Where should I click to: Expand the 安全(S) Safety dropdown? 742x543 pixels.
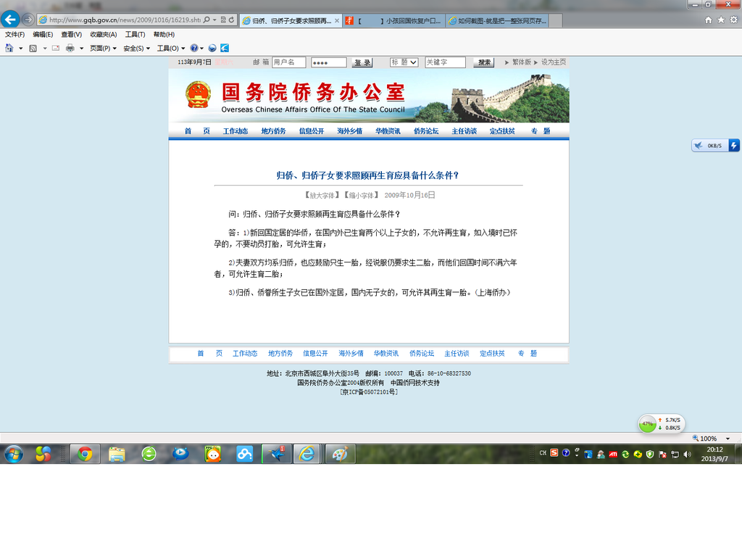coord(137,49)
